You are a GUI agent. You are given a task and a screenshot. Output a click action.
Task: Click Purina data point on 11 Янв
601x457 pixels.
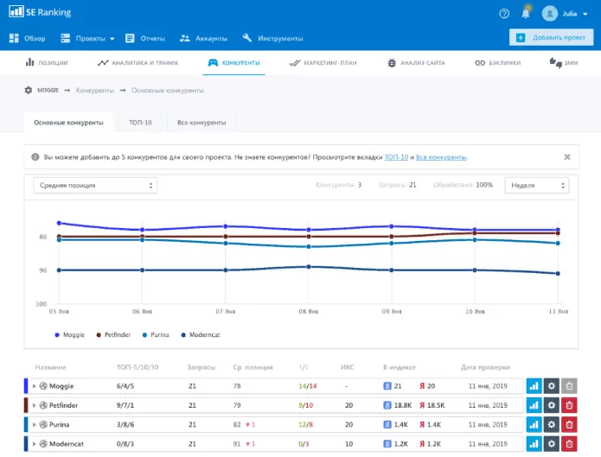click(x=558, y=244)
